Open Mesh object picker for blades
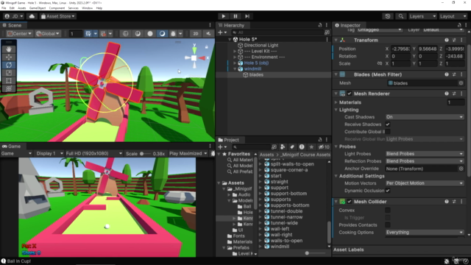Screen dimensions: 471x265 [461, 83]
